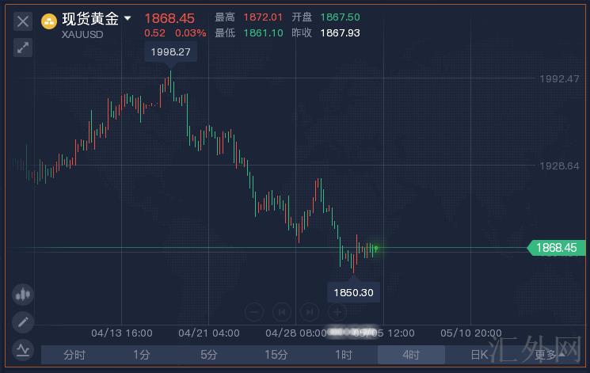
Task: Select the 5分 interval tab
Action: [209, 355]
